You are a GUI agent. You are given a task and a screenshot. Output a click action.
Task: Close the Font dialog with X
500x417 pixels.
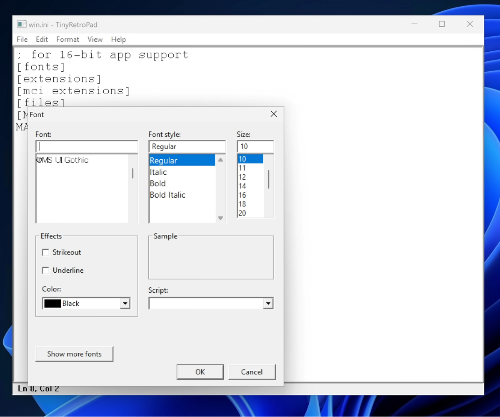[274, 114]
